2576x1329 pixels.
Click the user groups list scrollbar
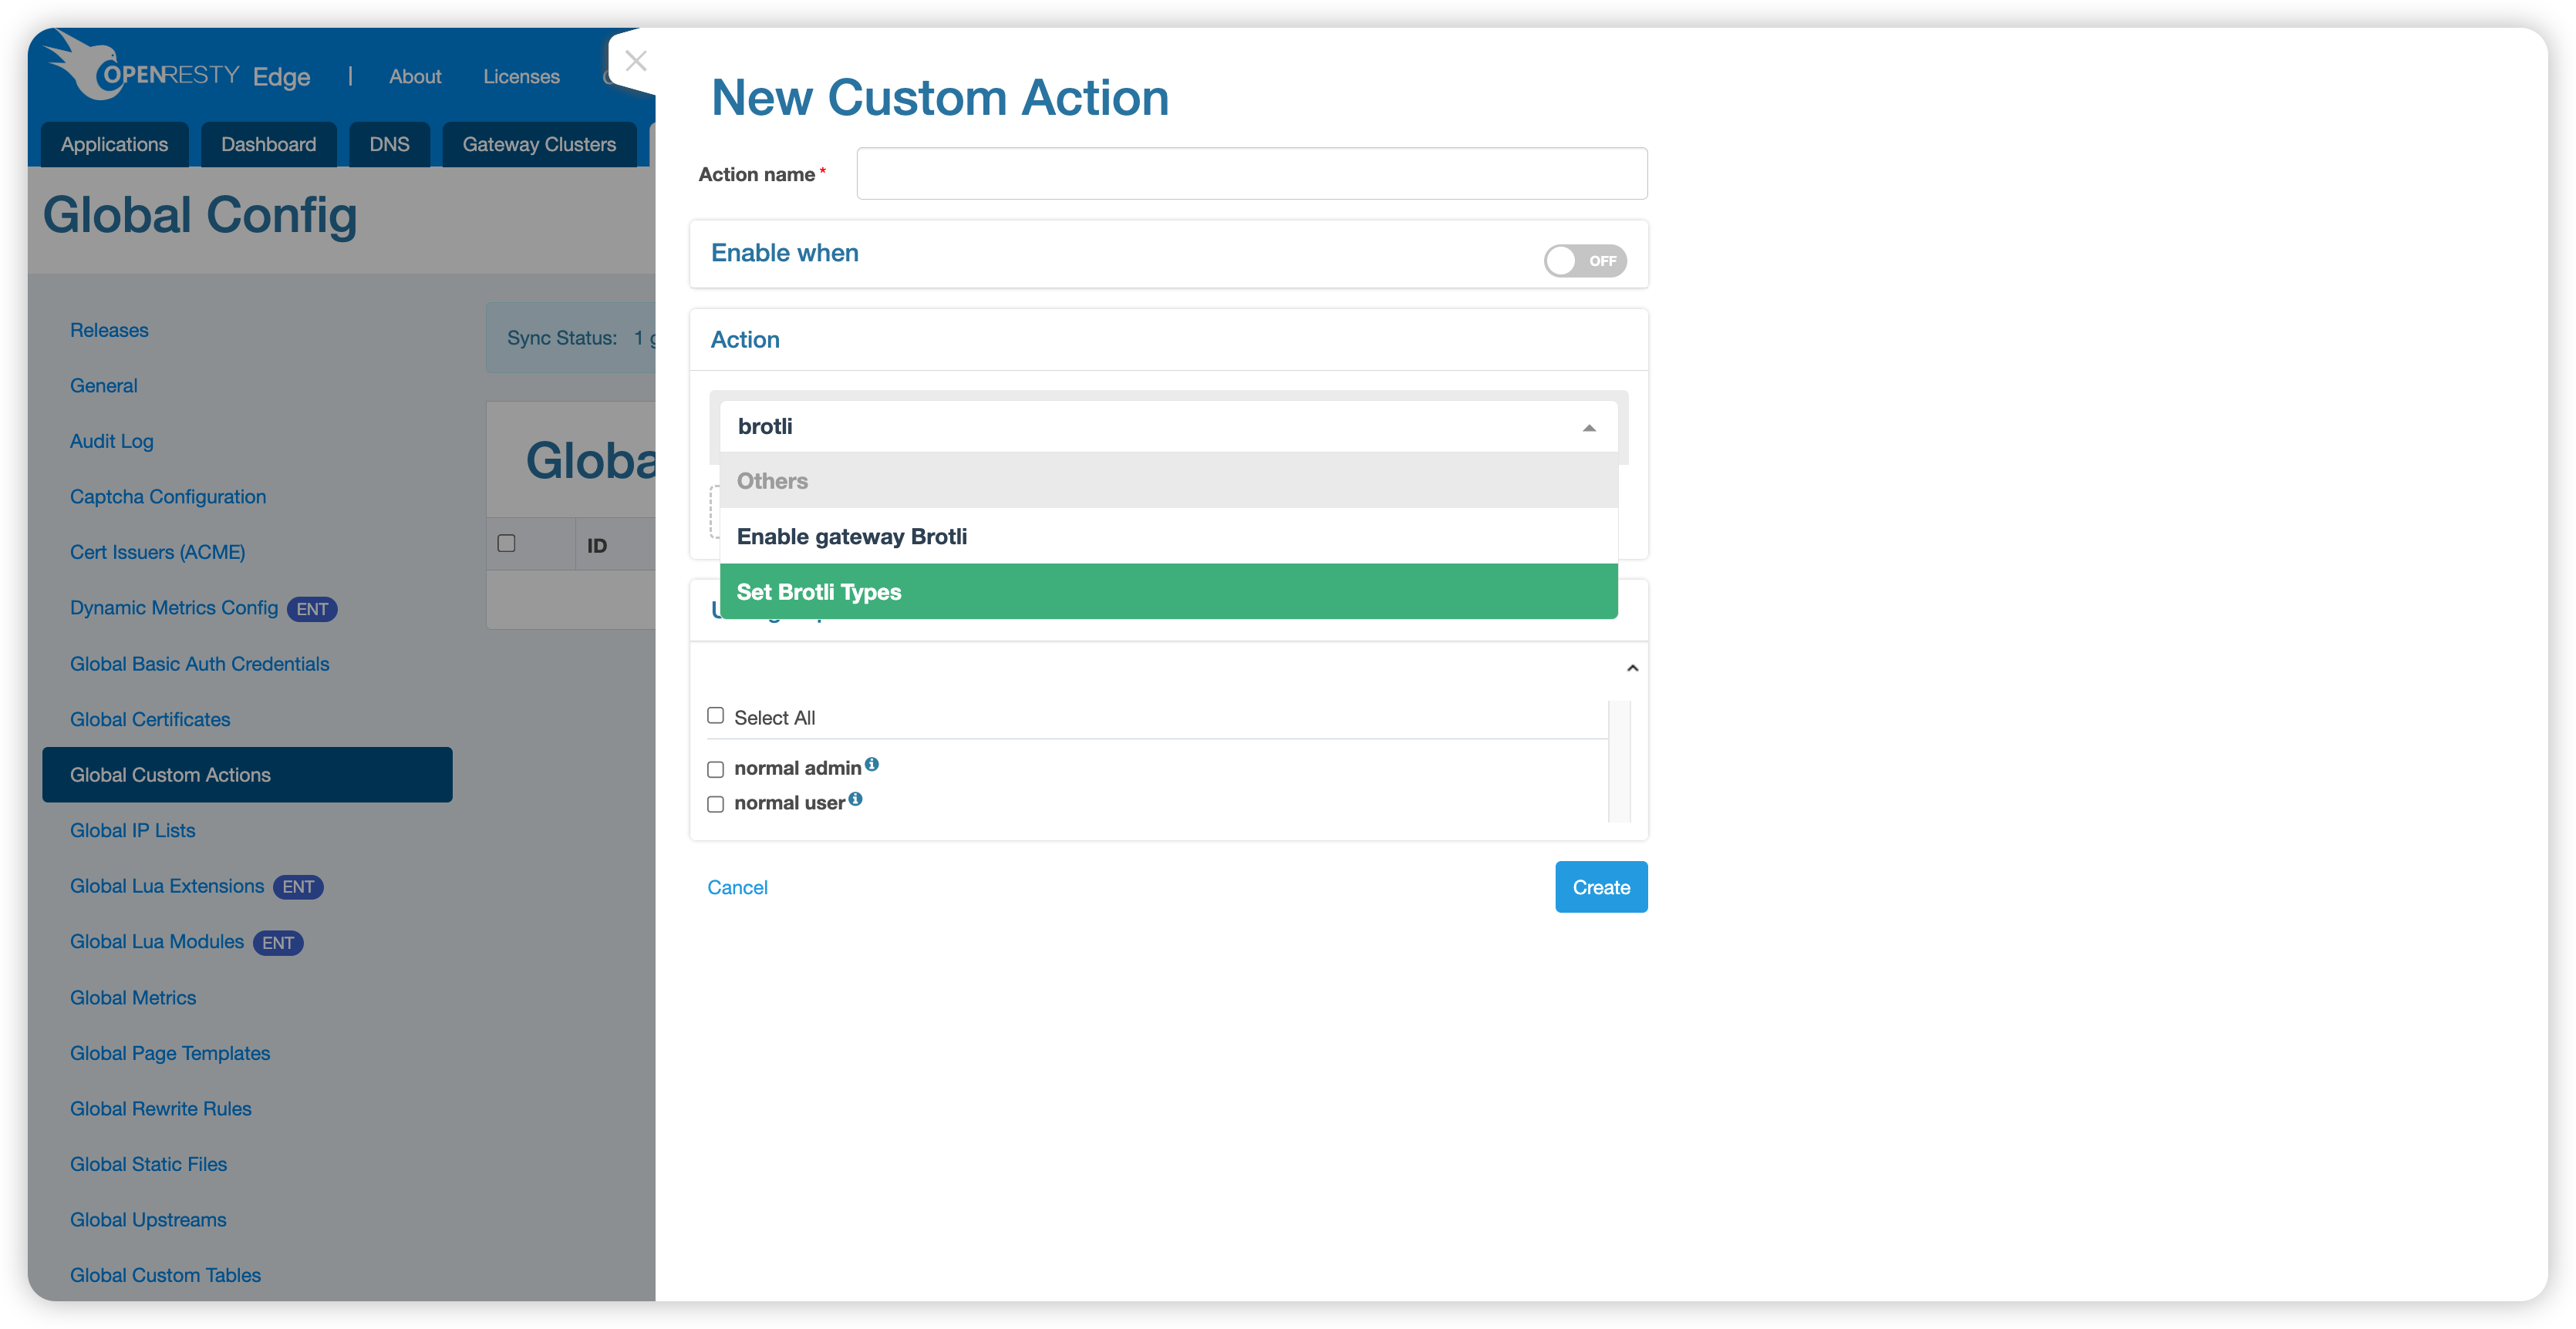coord(1619,762)
